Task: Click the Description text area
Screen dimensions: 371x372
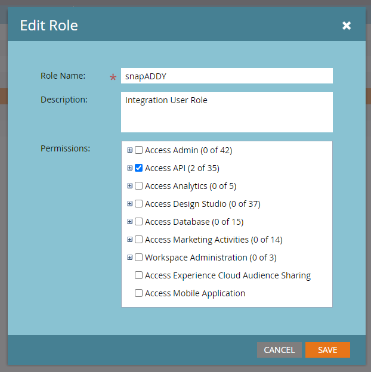Action: pos(227,112)
